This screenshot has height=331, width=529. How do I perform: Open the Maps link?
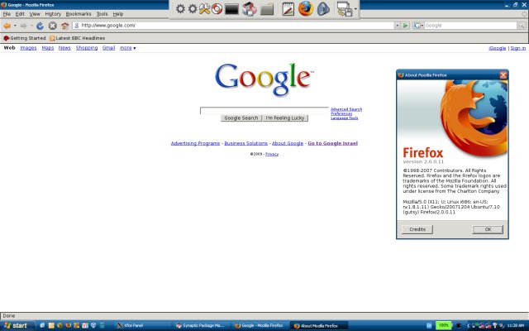tap(48, 48)
